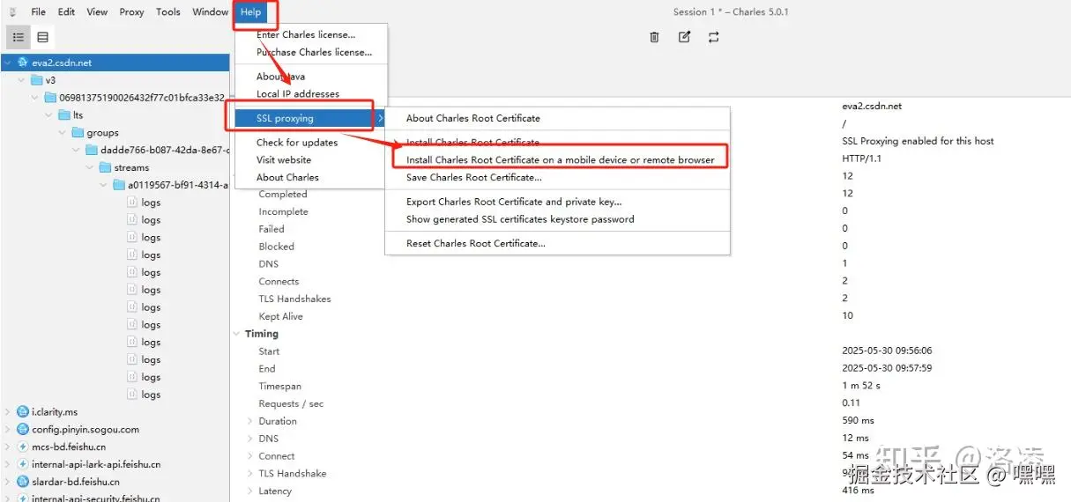Screen dimensions: 1071x502
Task: Click the trash can clear session icon
Action: coord(654,37)
